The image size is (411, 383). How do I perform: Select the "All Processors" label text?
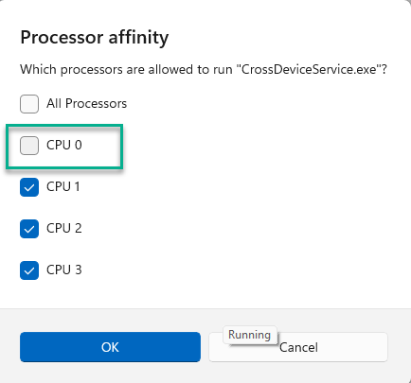coord(87,103)
